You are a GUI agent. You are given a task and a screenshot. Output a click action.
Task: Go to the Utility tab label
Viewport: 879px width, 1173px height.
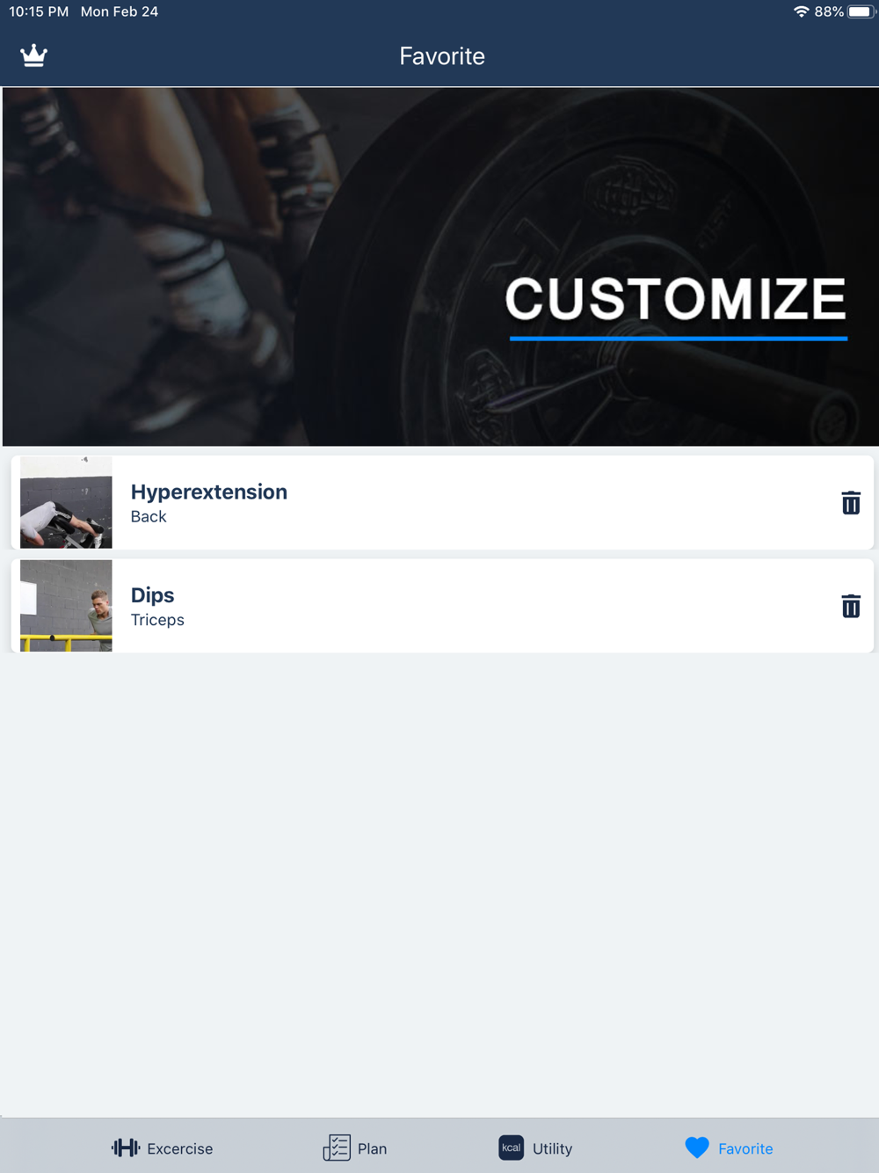coord(553,1148)
